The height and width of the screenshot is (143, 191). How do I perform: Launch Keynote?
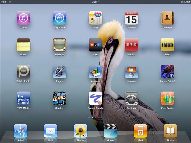pos(131,71)
